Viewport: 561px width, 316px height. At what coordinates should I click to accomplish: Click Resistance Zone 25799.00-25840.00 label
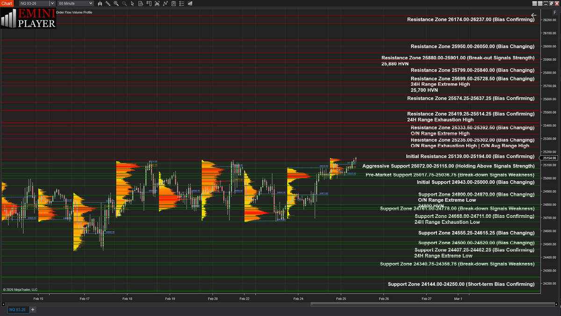pyautogui.click(x=473, y=70)
